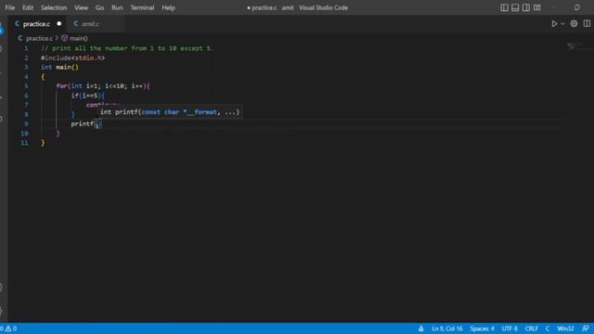Click the if(i==5) statement
This screenshot has width=594, height=334.
pos(87,96)
